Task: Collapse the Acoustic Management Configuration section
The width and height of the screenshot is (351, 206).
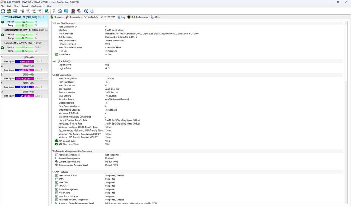Action: (54, 151)
